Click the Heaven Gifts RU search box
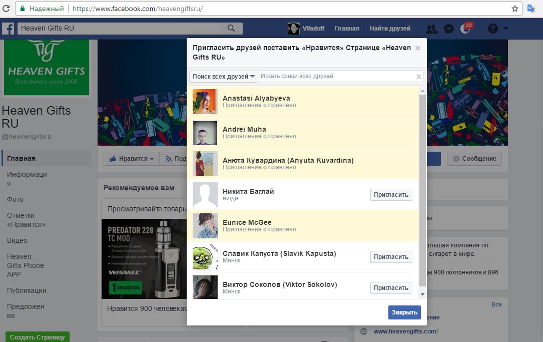 [120, 28]
